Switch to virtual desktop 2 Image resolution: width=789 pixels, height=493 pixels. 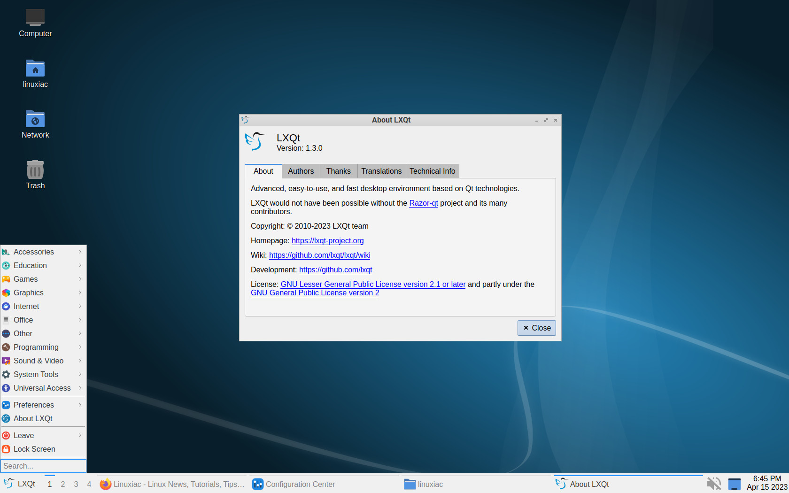pos(63,484)
